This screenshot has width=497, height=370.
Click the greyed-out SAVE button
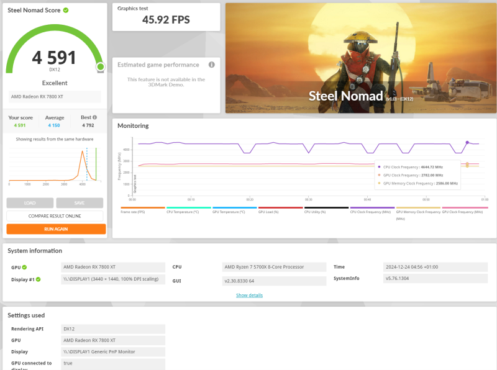[80, 203]
